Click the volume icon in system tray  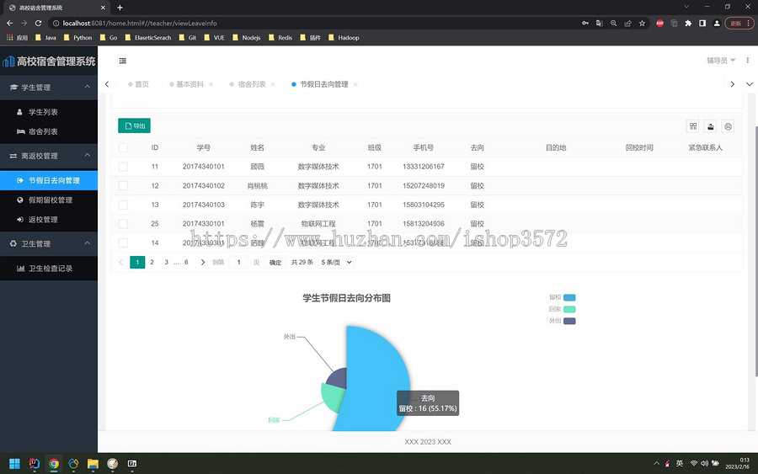pos(704,463)
